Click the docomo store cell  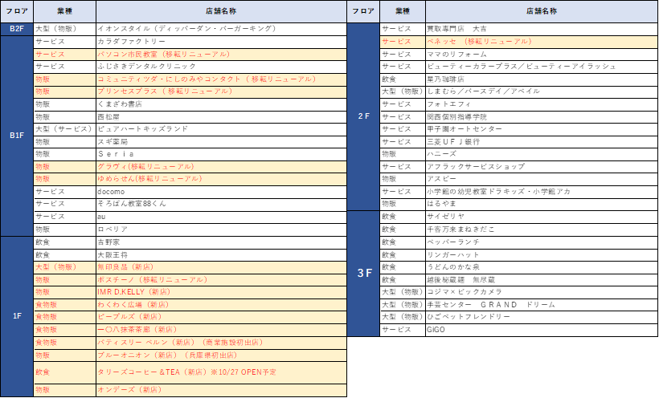point(222,192)
